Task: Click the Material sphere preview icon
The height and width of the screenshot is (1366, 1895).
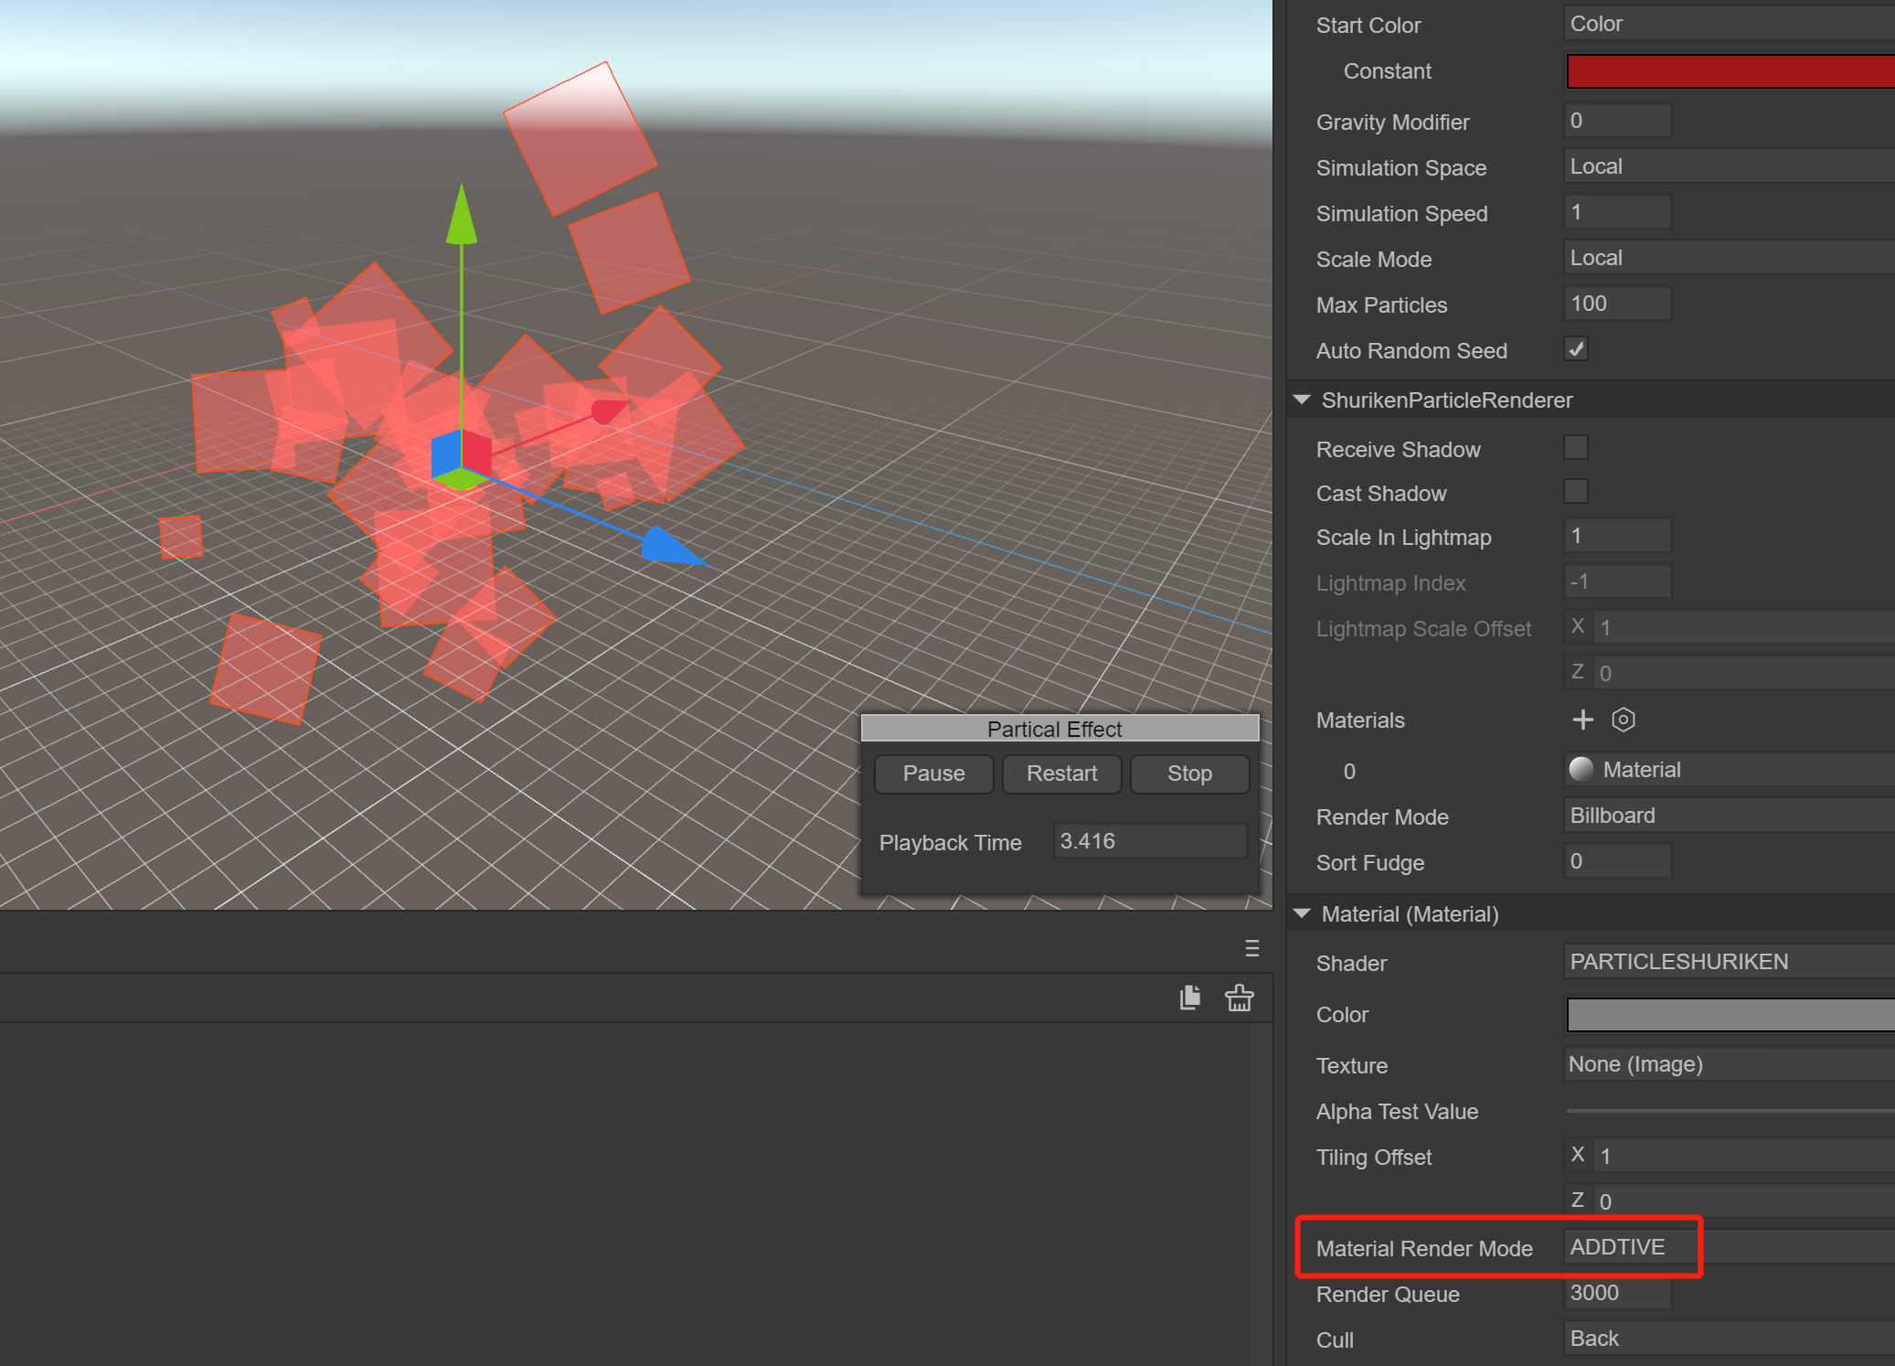Action: 1581,769
